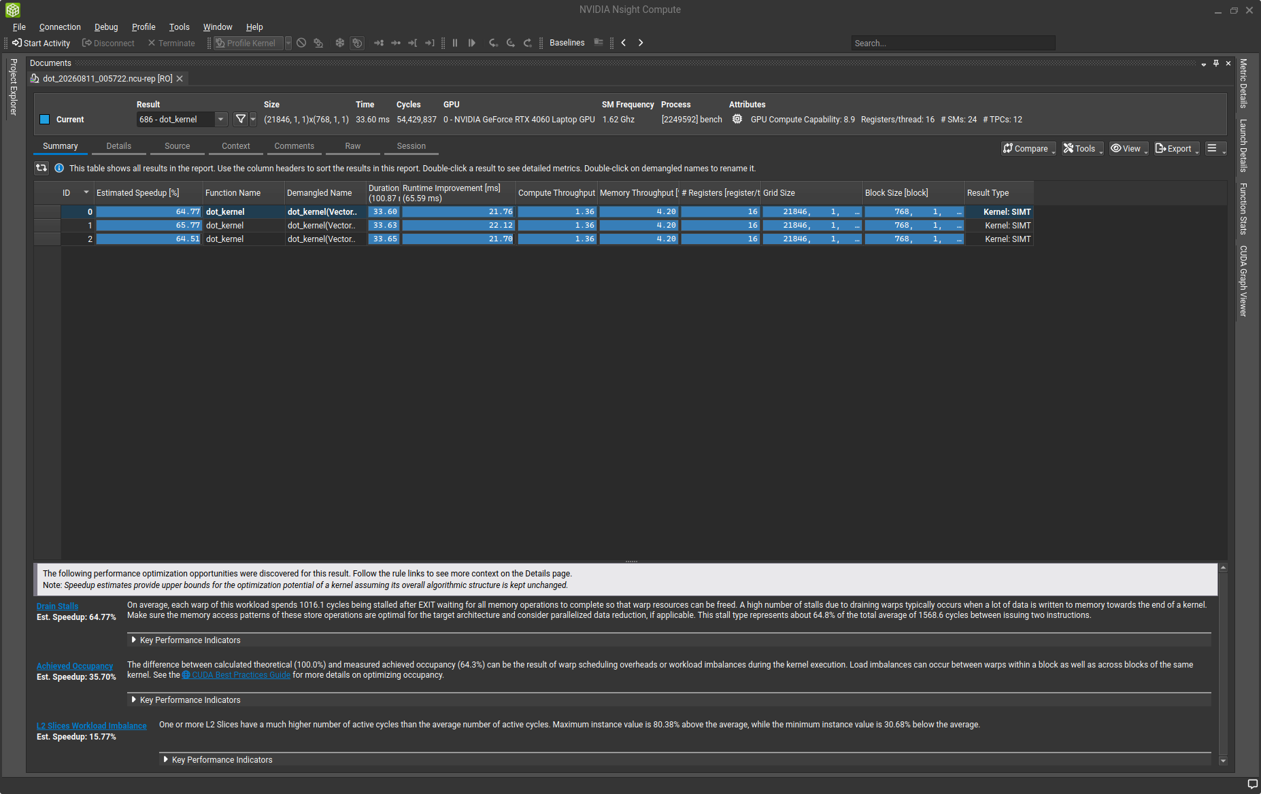Click the resume play icon in toolbar
Screen dimensions: 1261x794
coord(471,43)
